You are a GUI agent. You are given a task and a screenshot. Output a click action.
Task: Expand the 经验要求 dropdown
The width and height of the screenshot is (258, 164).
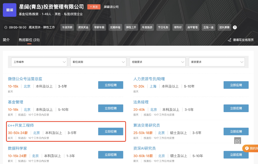coord(157,62)
